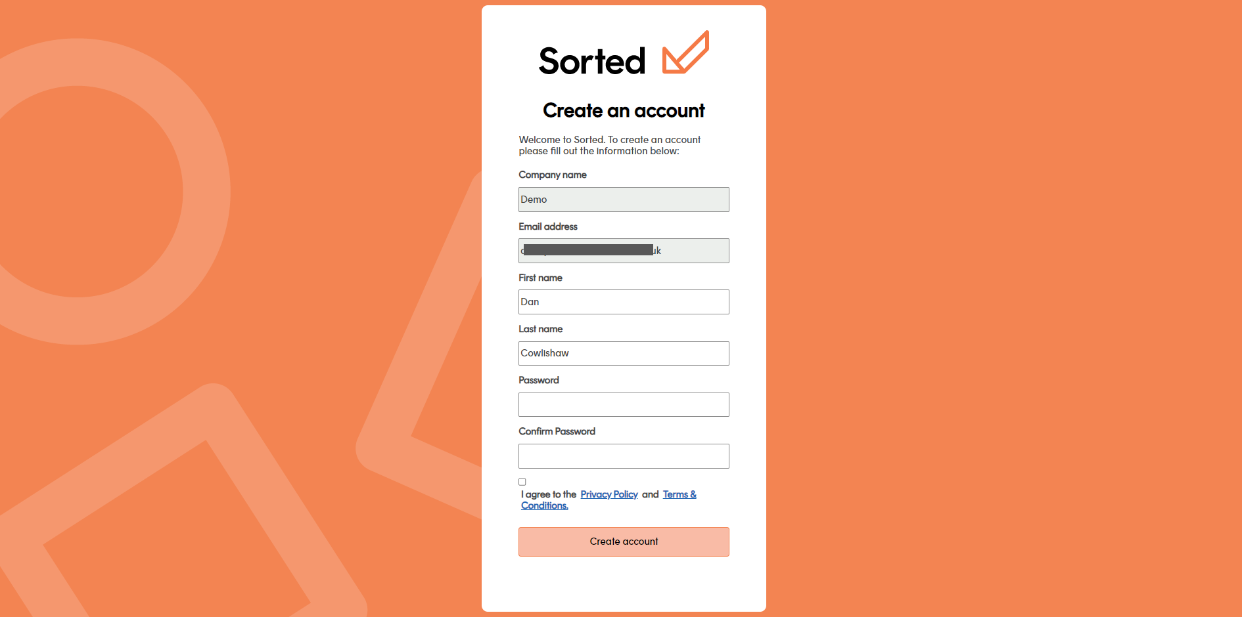This screenshot has height=617, width=1242.
Task: Click the Company name field containing Demo
Action: [x=623, y=200]
